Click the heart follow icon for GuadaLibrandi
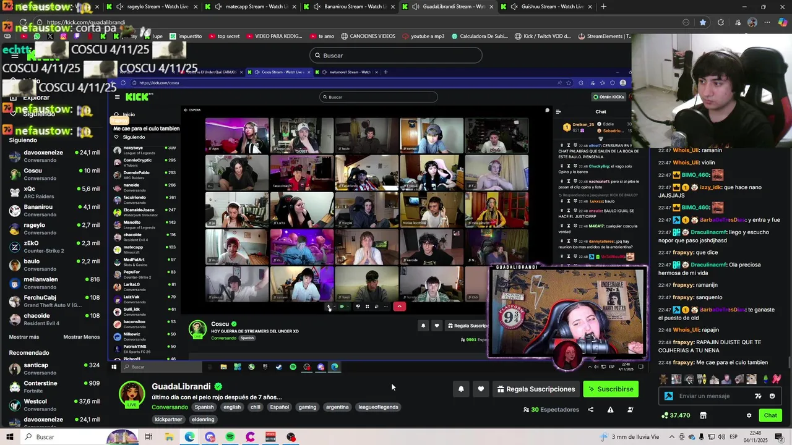Screen dimensions: 792x445 pyautogui.click(x=481, y=389)
